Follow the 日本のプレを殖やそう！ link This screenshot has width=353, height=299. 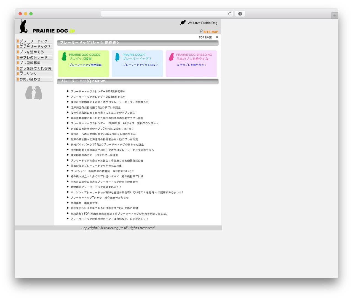[x=192, y=65]
